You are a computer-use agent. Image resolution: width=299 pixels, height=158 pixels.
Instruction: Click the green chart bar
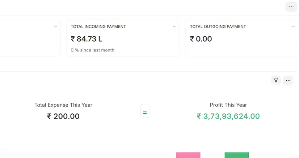pyautogui.click(x=237, y=155)
